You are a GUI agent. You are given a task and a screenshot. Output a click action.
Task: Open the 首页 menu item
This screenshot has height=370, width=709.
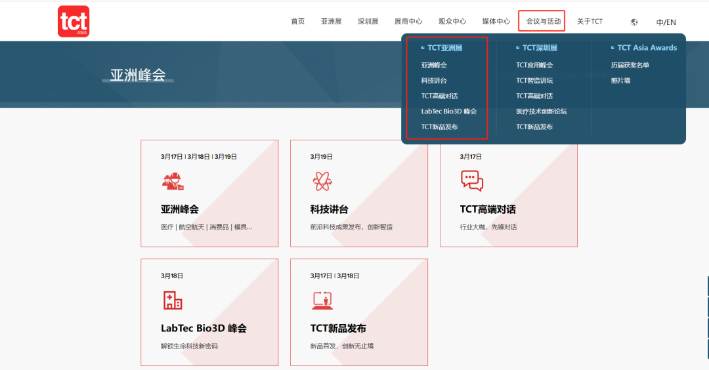click(x=297, y=21)
